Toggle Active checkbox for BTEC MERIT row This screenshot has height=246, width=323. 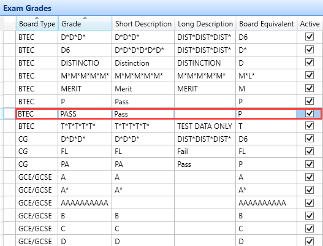[x=310, y=88]
